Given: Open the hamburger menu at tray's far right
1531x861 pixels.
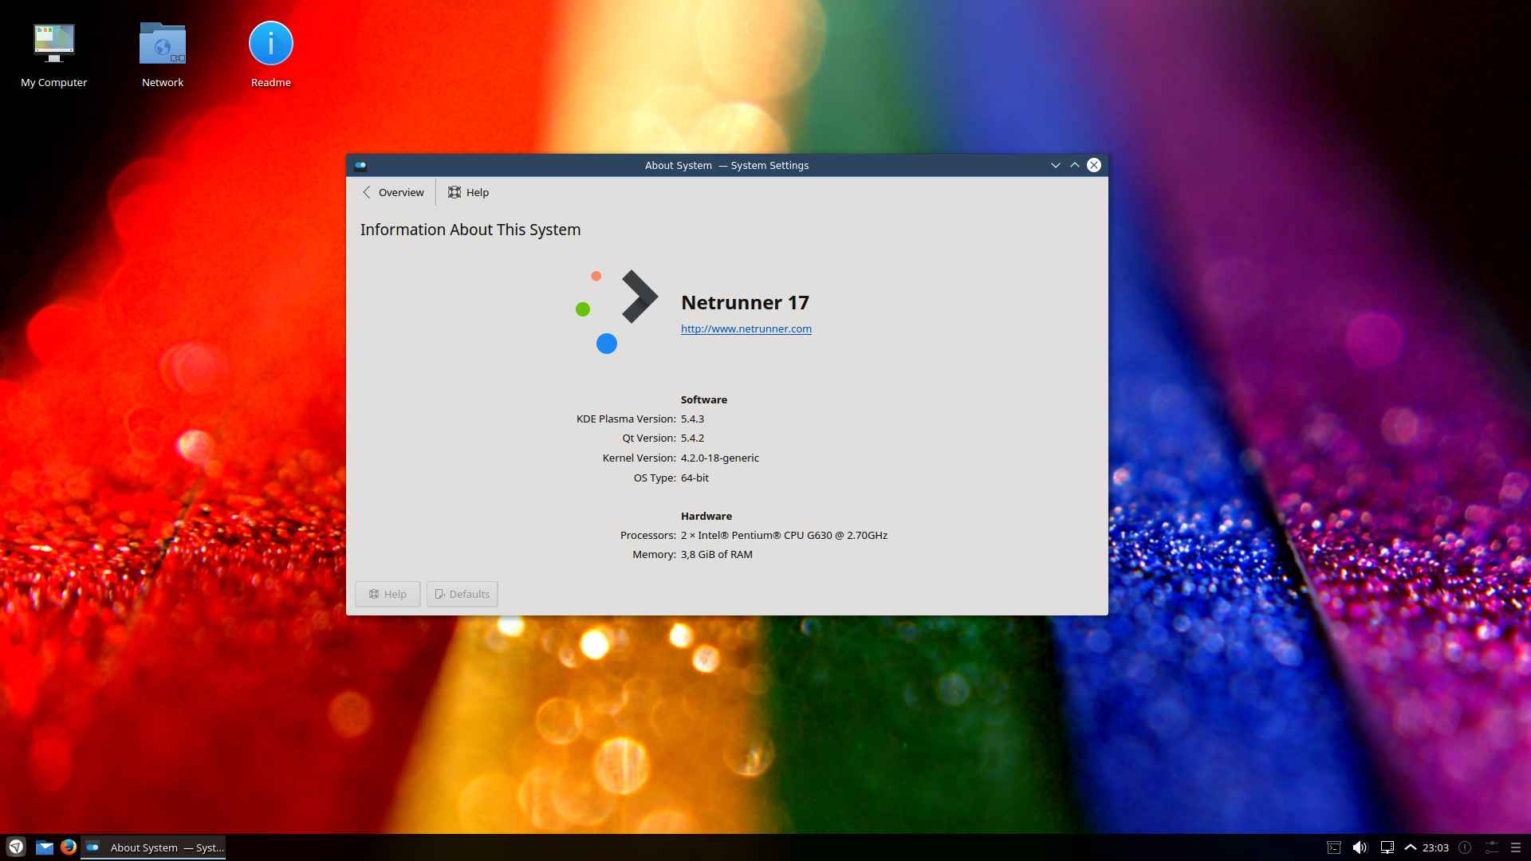Looking at the screenshot, I should click(x=1517, y=847).
